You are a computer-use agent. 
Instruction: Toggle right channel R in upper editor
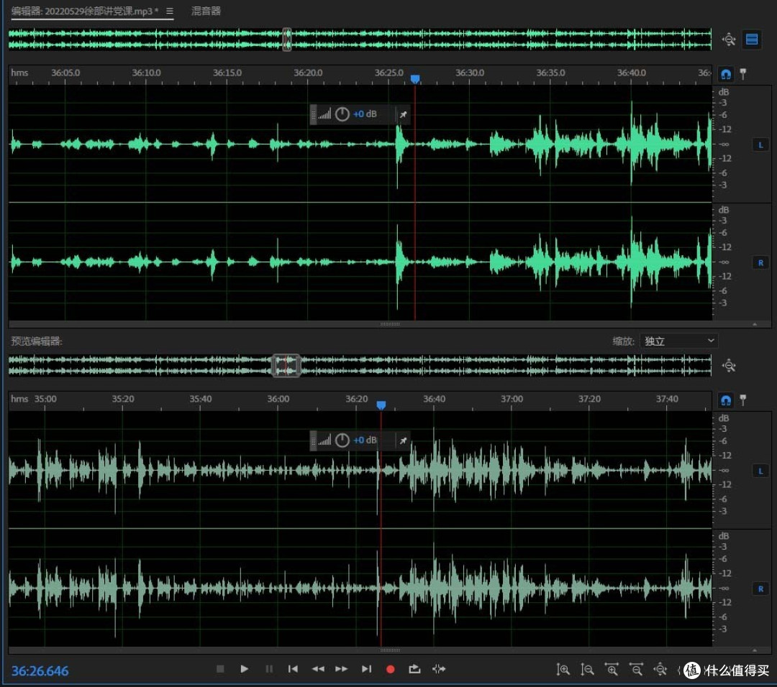[x=760, y=263]
